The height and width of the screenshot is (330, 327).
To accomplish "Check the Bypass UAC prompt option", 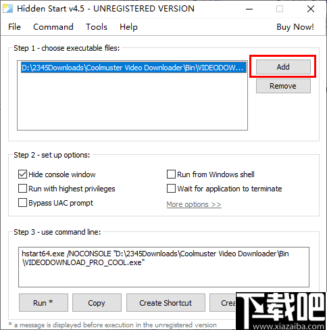I will tap(22, 203).
